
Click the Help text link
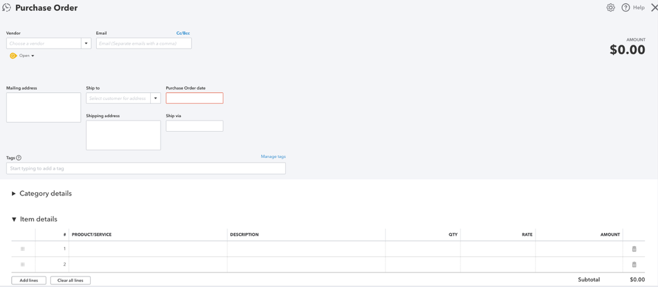[x=639, y=7]
